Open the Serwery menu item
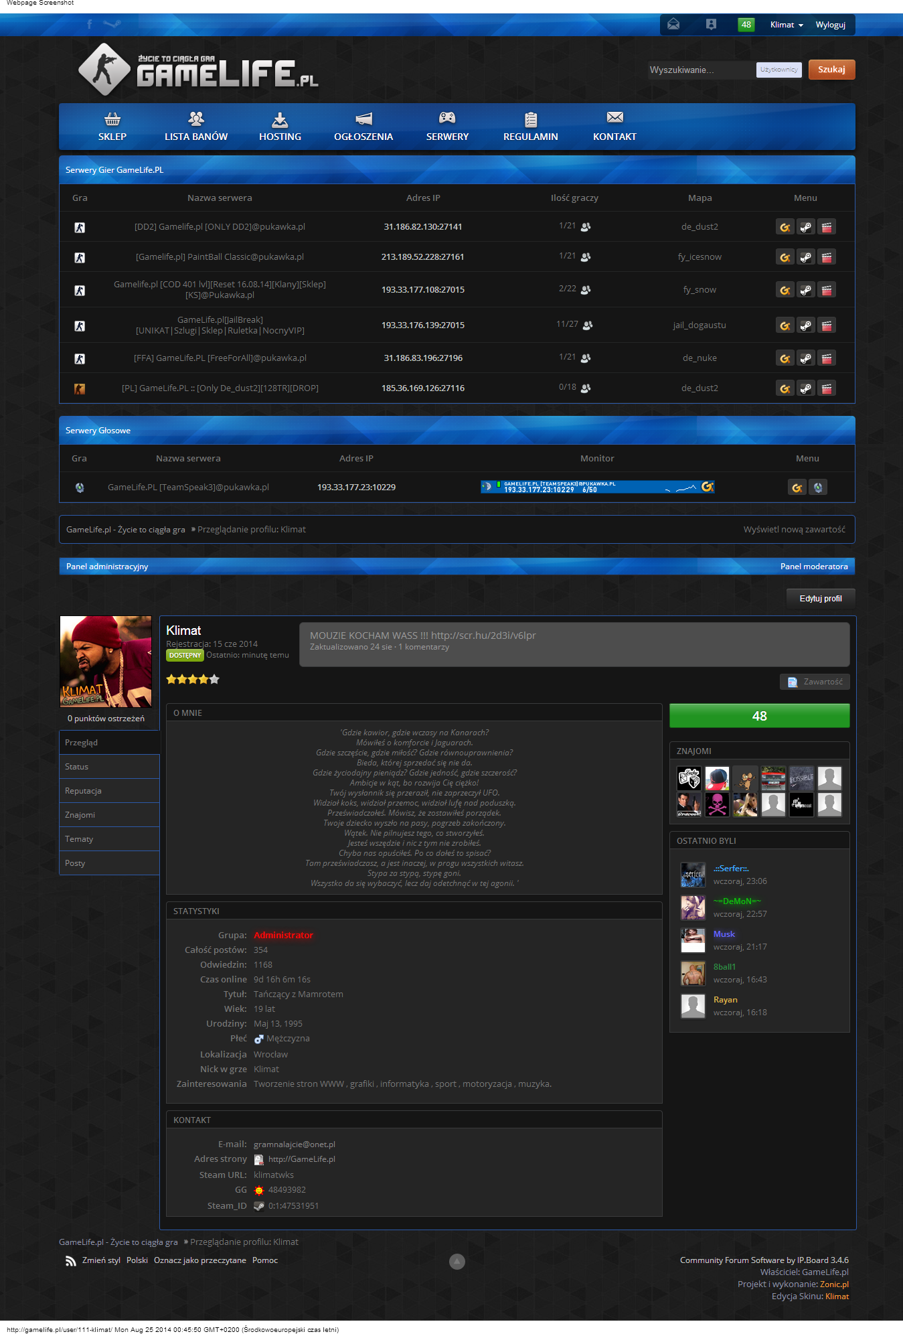 pyautogui.click(x=447, y=127)
